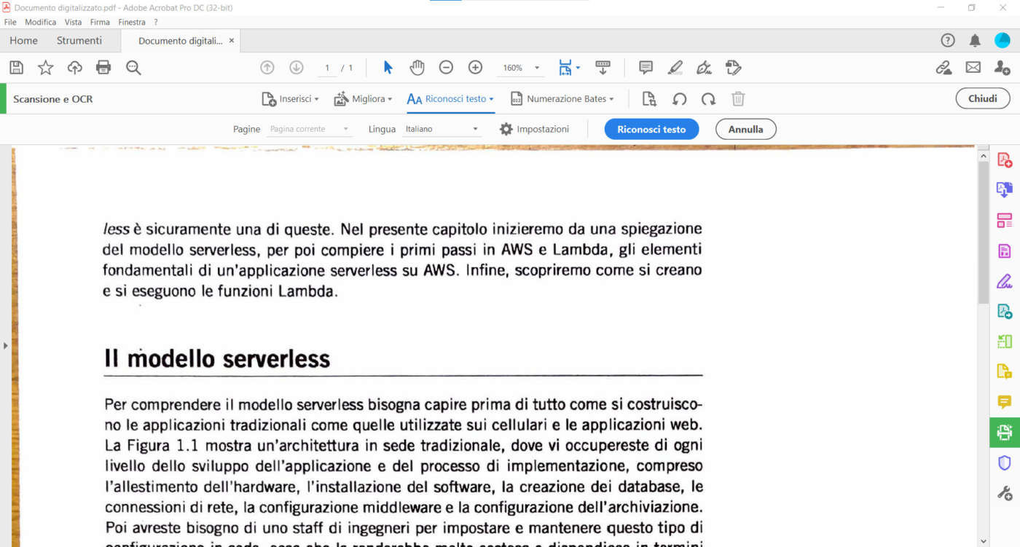Select the Hand pan tool

[417, 68]
